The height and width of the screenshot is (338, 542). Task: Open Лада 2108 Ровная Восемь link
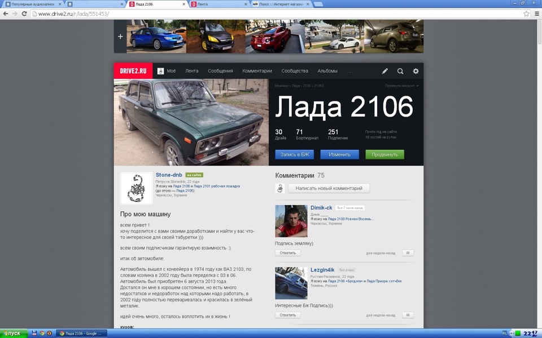click(351, 219)
